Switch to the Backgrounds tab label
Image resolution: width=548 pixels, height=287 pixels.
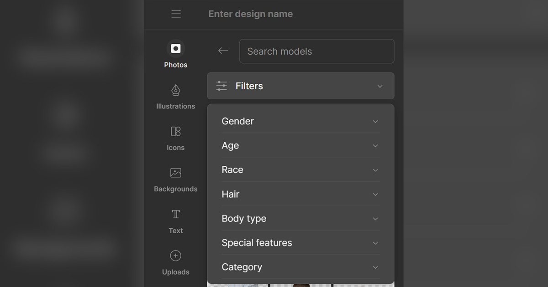click(x=176, y=189)
